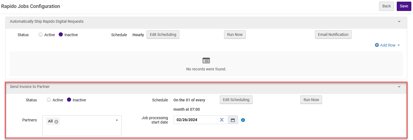This screenshot has width=413, height=140.
Task: Run Now the Send Invoice job
Action: pos(311,100)
